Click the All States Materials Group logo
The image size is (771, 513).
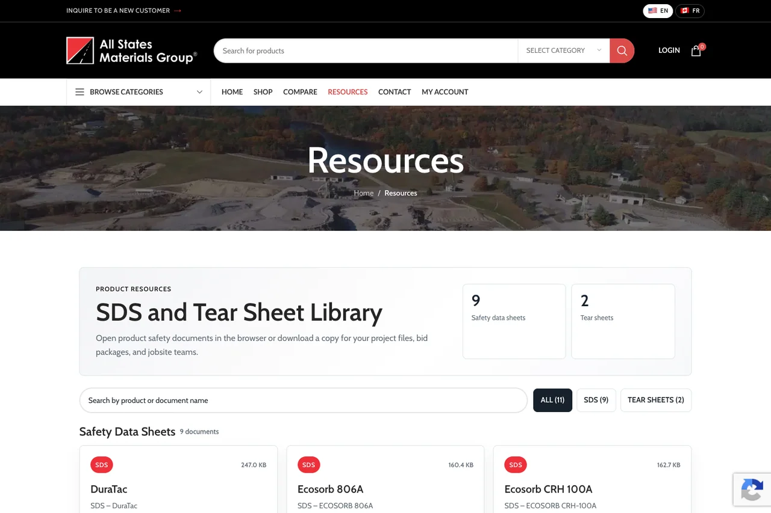132,51
